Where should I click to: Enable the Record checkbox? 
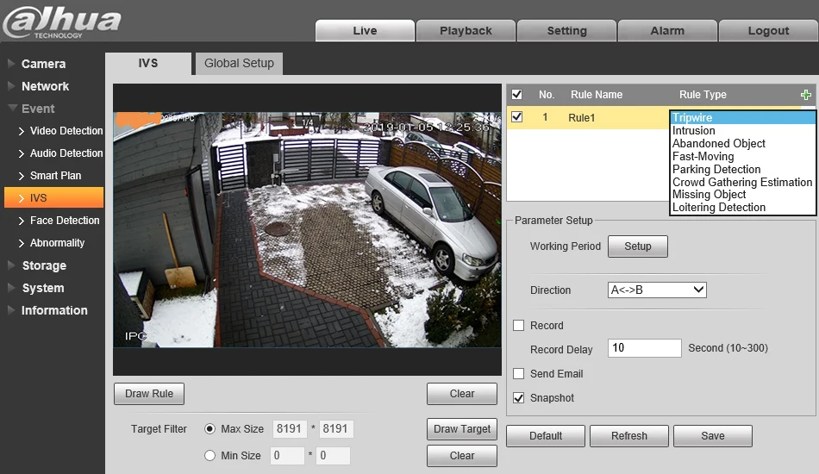click(x=519, y=325)
